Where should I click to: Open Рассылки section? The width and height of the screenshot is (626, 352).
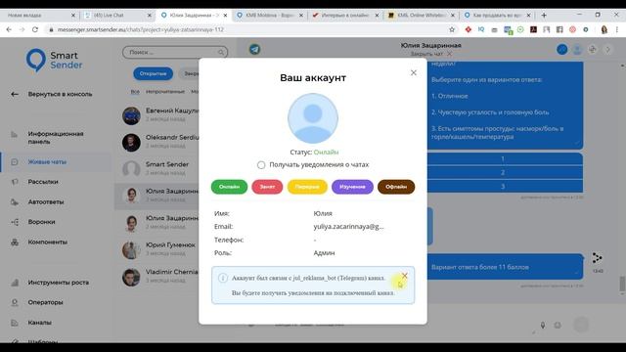43,182
